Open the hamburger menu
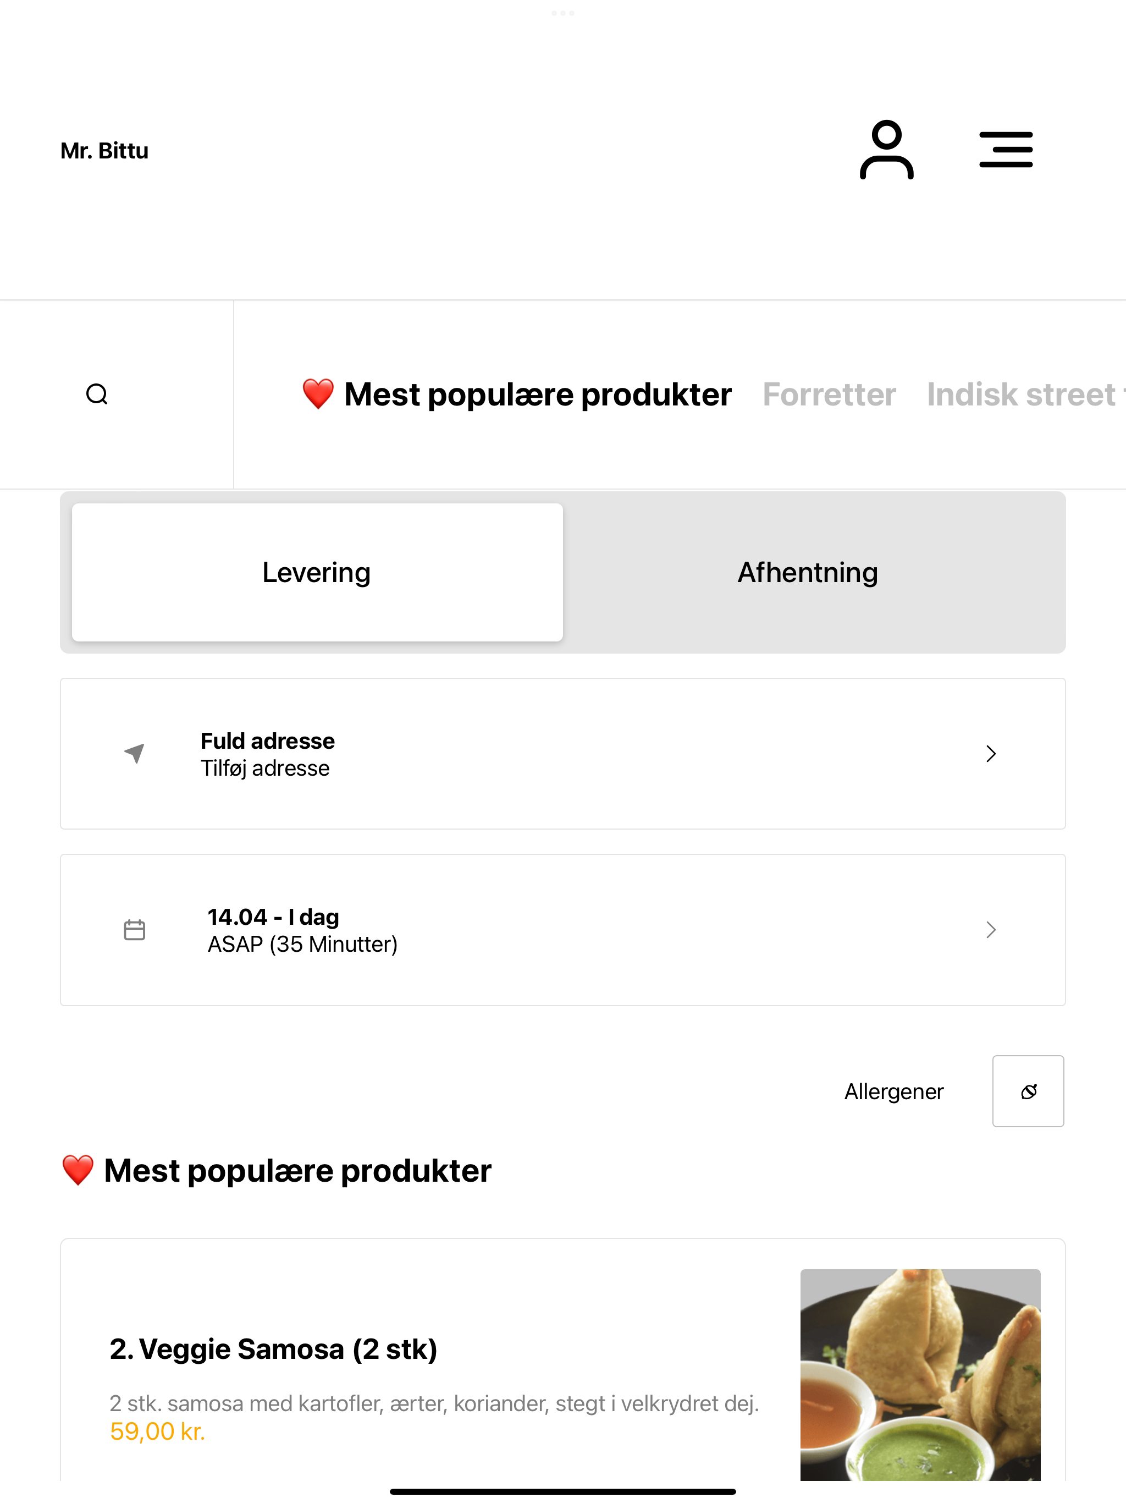 [1006, 150]
